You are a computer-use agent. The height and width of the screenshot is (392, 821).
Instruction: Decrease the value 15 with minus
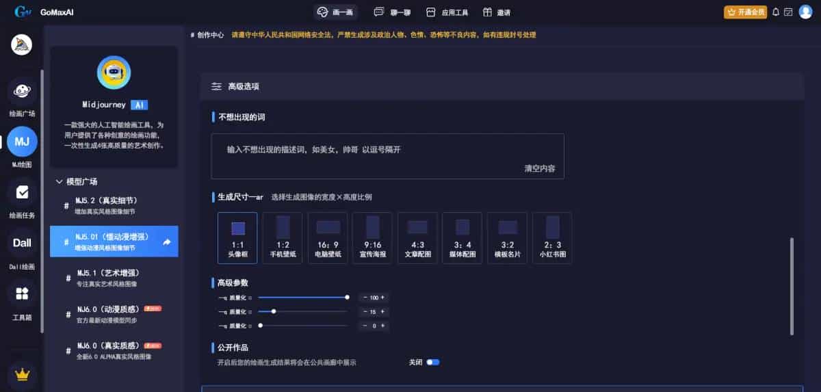click(364, 311)
